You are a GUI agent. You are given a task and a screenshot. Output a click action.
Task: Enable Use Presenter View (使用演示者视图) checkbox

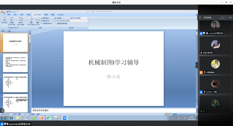point(56,24)
